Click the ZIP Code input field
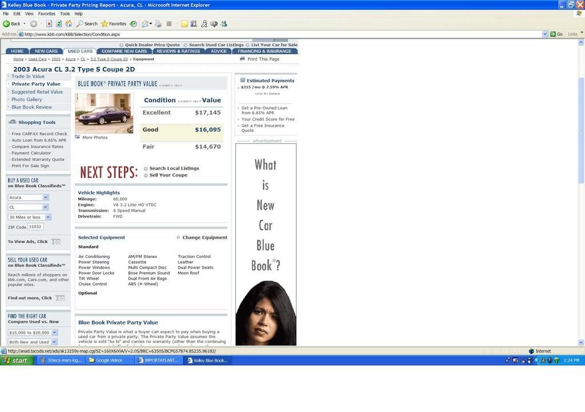 pos(35,227)
